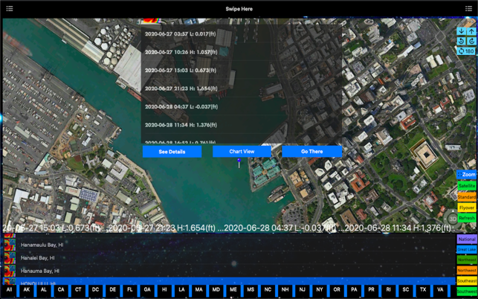478x299 pixels.
Task: Select the HI state tab
Action: coord(164,290)
